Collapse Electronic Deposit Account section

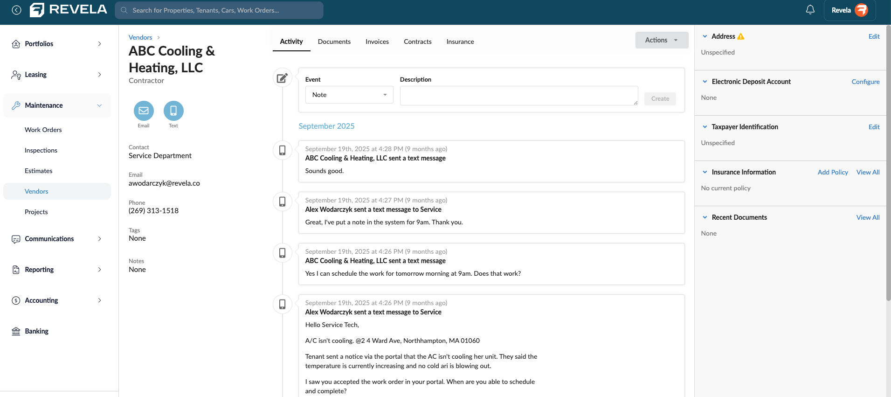tap(705, 82)
